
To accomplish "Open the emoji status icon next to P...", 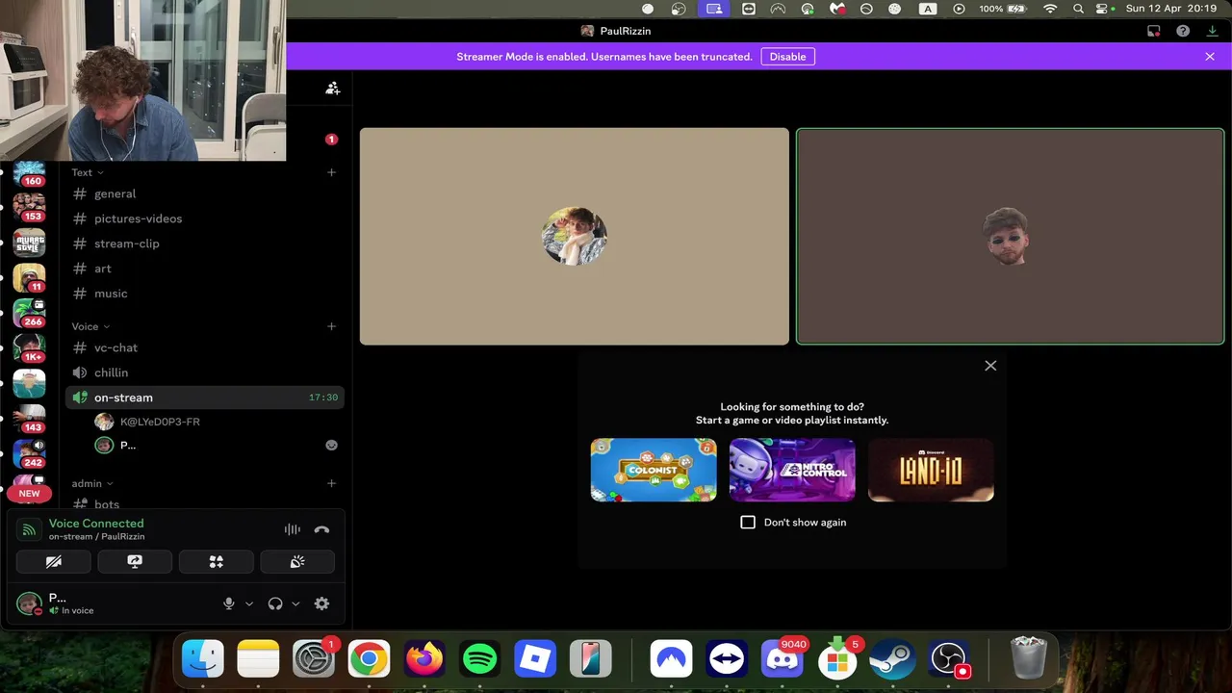I will (331, 445).
